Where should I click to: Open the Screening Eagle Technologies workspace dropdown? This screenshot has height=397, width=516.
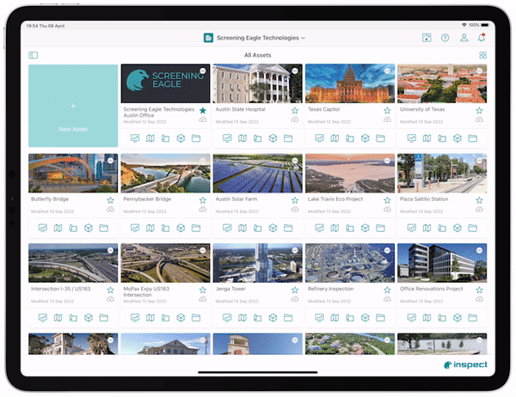[255, 38]
